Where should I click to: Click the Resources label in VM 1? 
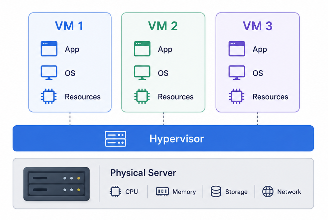click(83, 97)
